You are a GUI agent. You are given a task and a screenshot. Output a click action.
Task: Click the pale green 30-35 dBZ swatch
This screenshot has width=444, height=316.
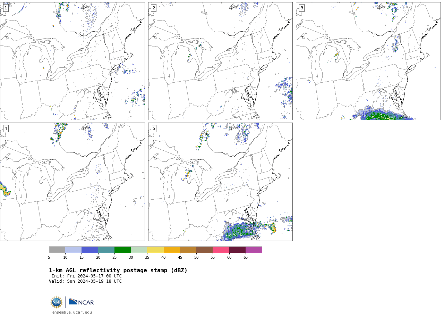click(x=139, y=250)
